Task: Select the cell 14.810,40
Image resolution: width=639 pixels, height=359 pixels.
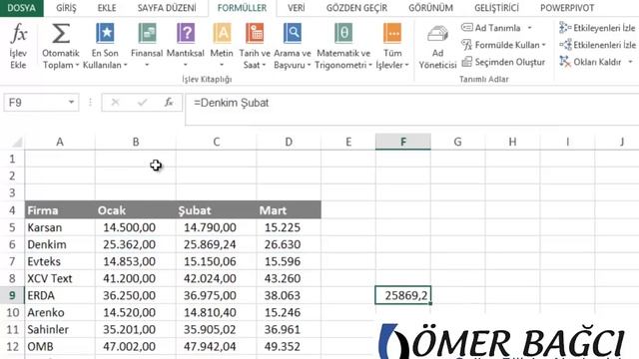Action: click(x=217, y=312)
